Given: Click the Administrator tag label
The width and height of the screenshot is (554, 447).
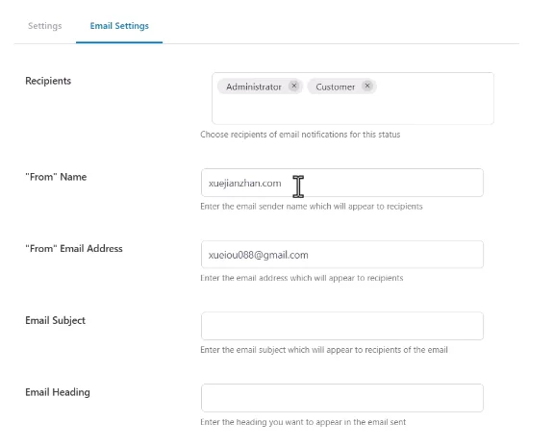Looking at the screenshot, I should pyautogui.click(x=254, y=87).
